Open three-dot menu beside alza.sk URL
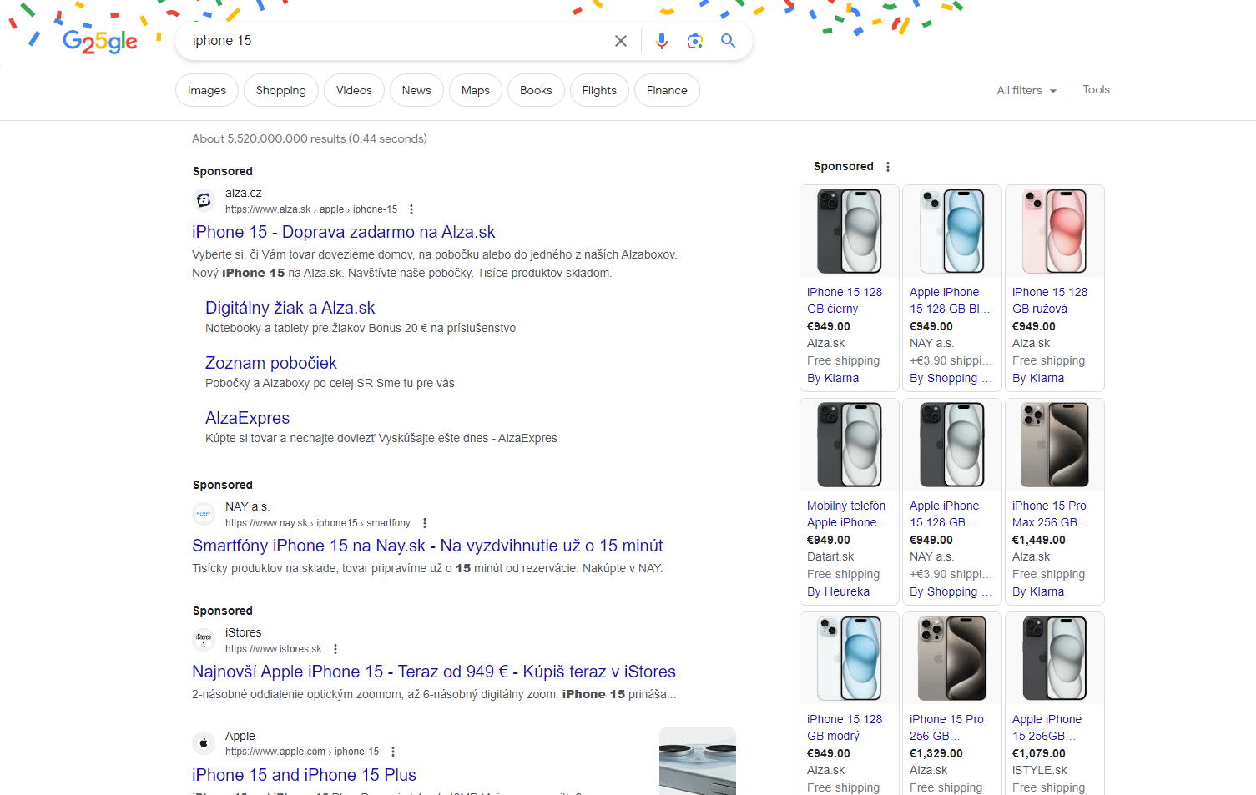Image resolution: width=1256 pixels, height=795 pixels. tap(411, 209)
